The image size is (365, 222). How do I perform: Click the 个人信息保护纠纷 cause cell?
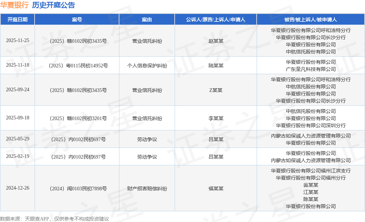(x=147, y=66)
